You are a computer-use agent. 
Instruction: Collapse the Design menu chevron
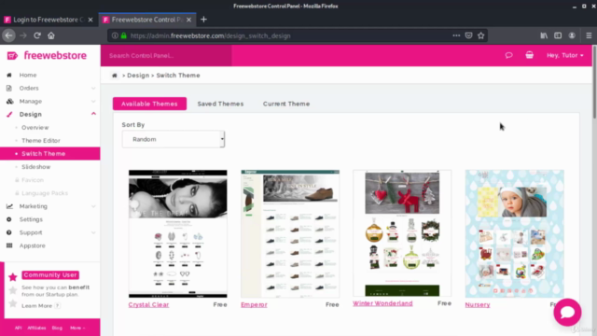pos(93,114)
